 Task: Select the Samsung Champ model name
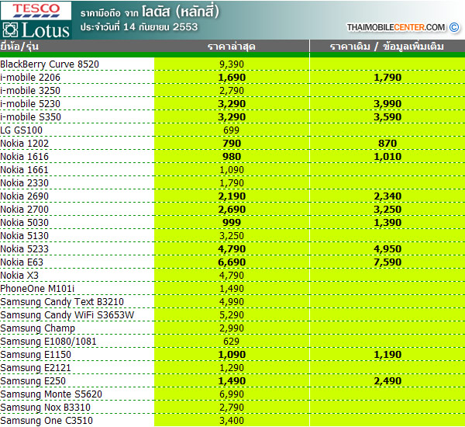[38, 328]
